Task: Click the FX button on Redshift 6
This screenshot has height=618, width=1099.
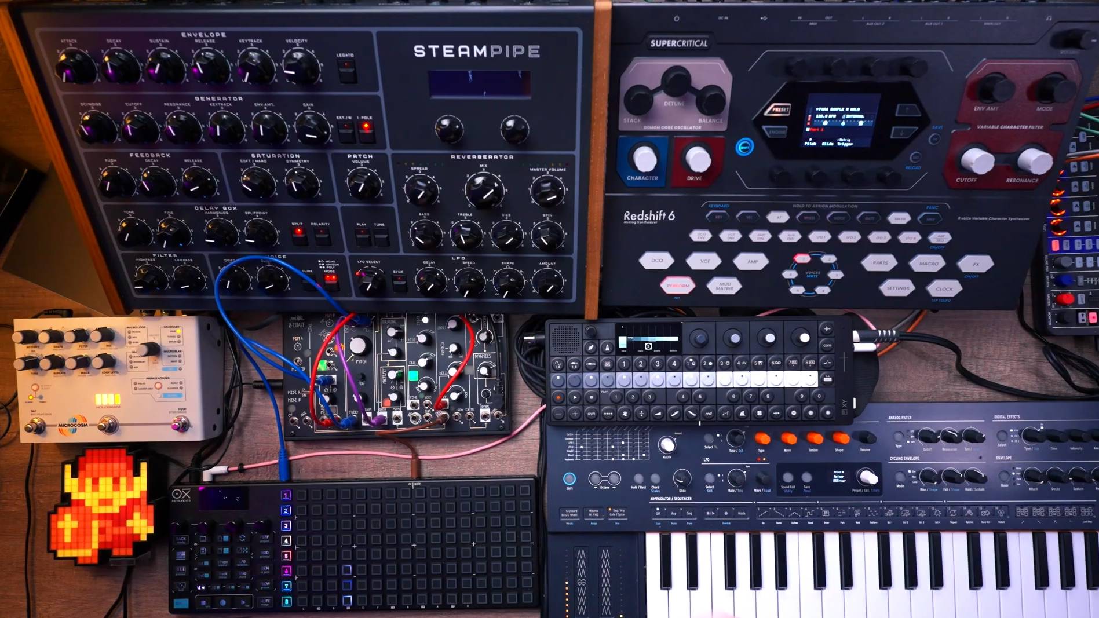Action: tap(976, 264)
